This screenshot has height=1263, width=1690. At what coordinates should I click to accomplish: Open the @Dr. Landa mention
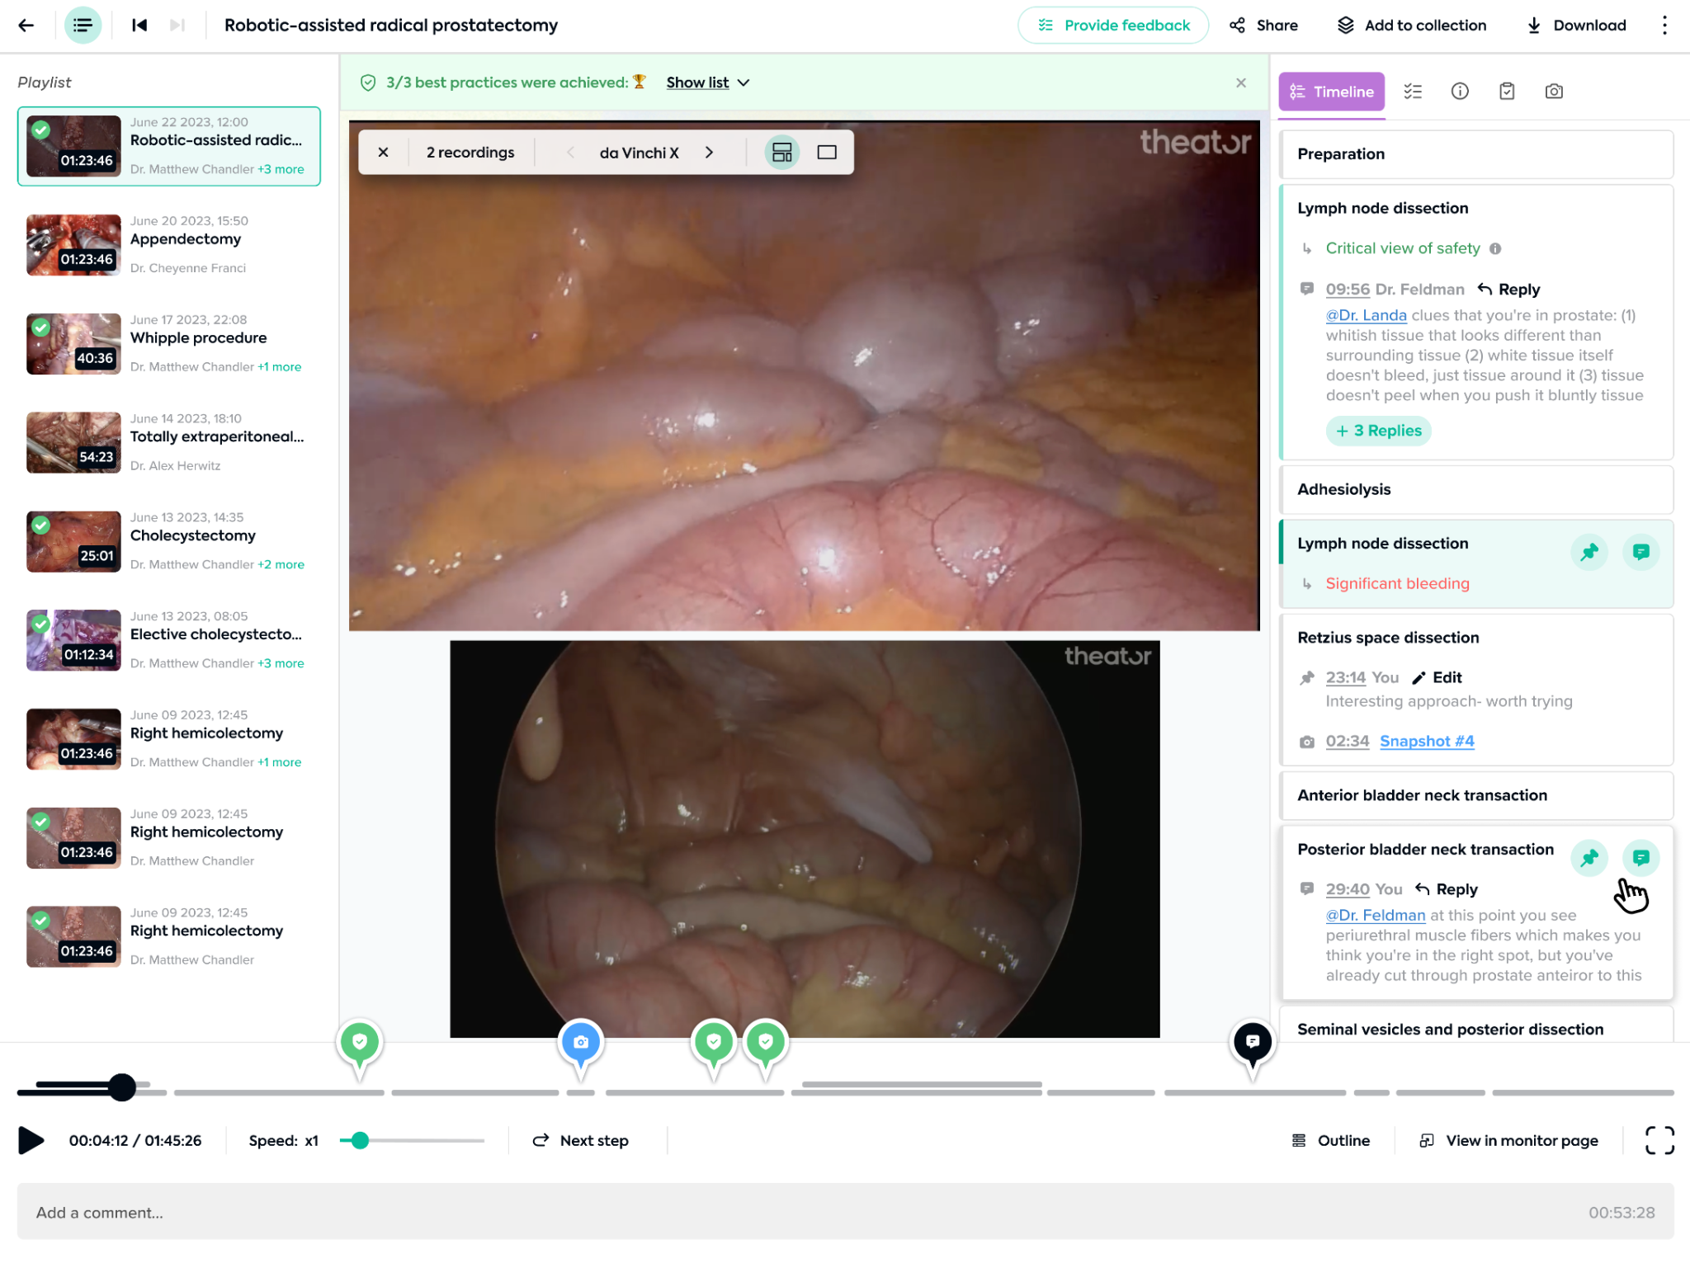click(x=1366, y=316)
